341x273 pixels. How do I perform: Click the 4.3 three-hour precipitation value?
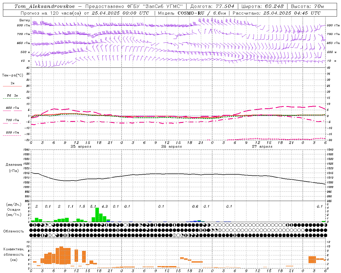pos(105,206)
